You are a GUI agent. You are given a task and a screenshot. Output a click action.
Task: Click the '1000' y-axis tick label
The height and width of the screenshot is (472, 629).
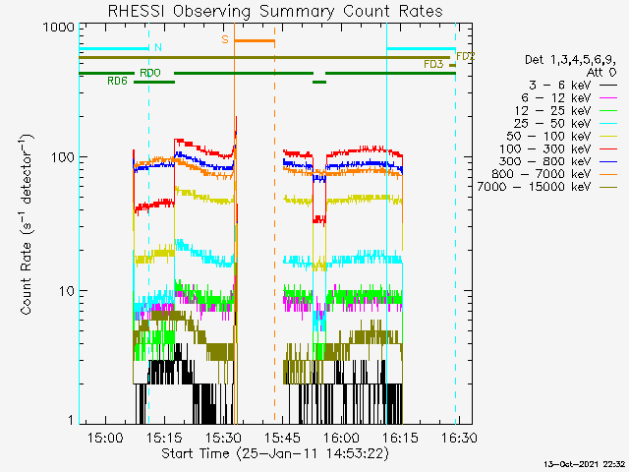click(x=59, y=28)
